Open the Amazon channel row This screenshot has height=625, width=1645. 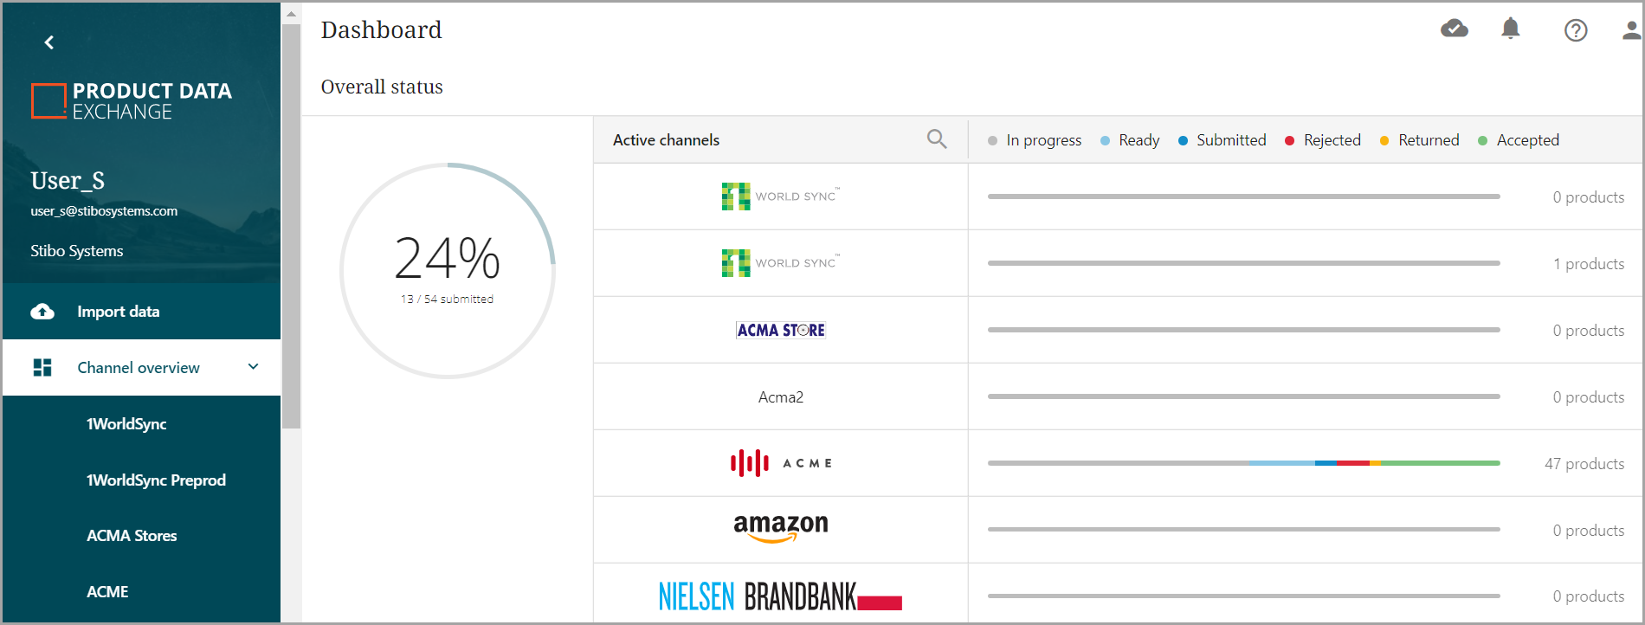tap(781, 529)
